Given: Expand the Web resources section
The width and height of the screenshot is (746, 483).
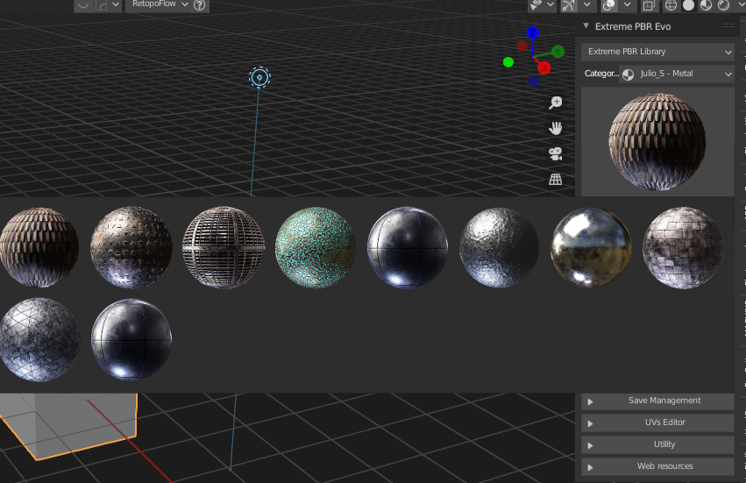Looking at the screenshot, I should click(657, 466).
